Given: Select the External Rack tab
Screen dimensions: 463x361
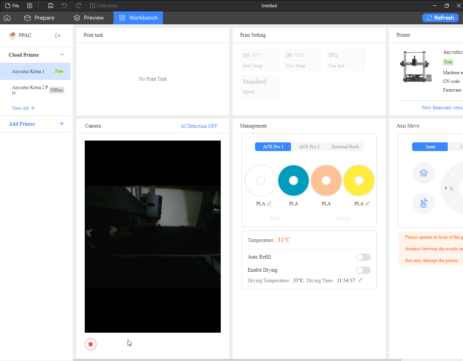Looking at the screenshot, I should [345, 147].
